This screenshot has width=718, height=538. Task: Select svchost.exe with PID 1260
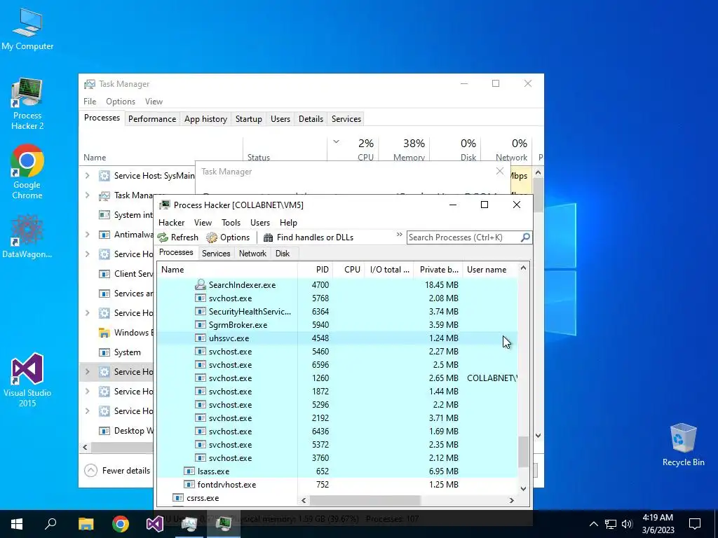tap(337, 378)
